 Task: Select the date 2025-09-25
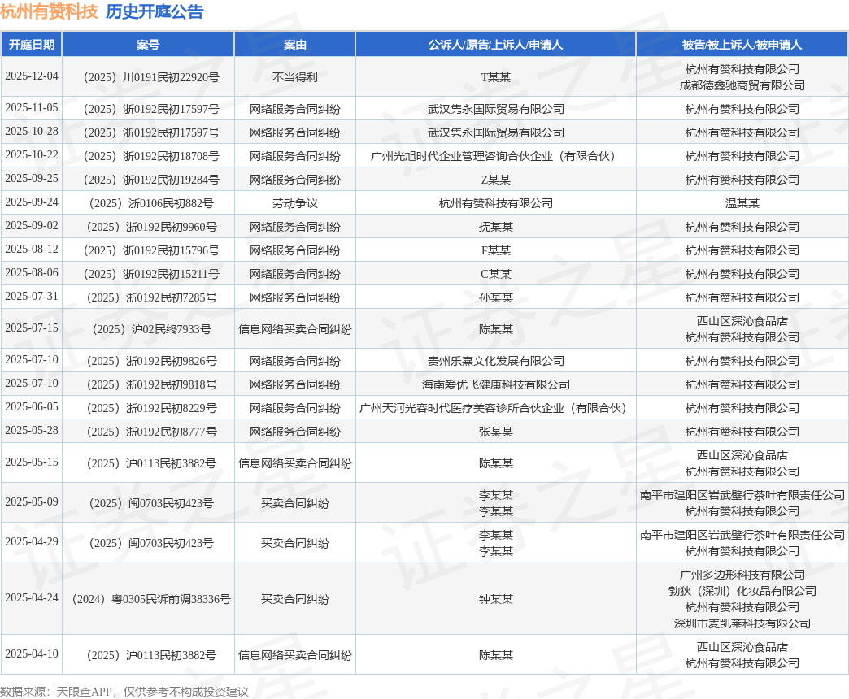click(x=32, y=178)
